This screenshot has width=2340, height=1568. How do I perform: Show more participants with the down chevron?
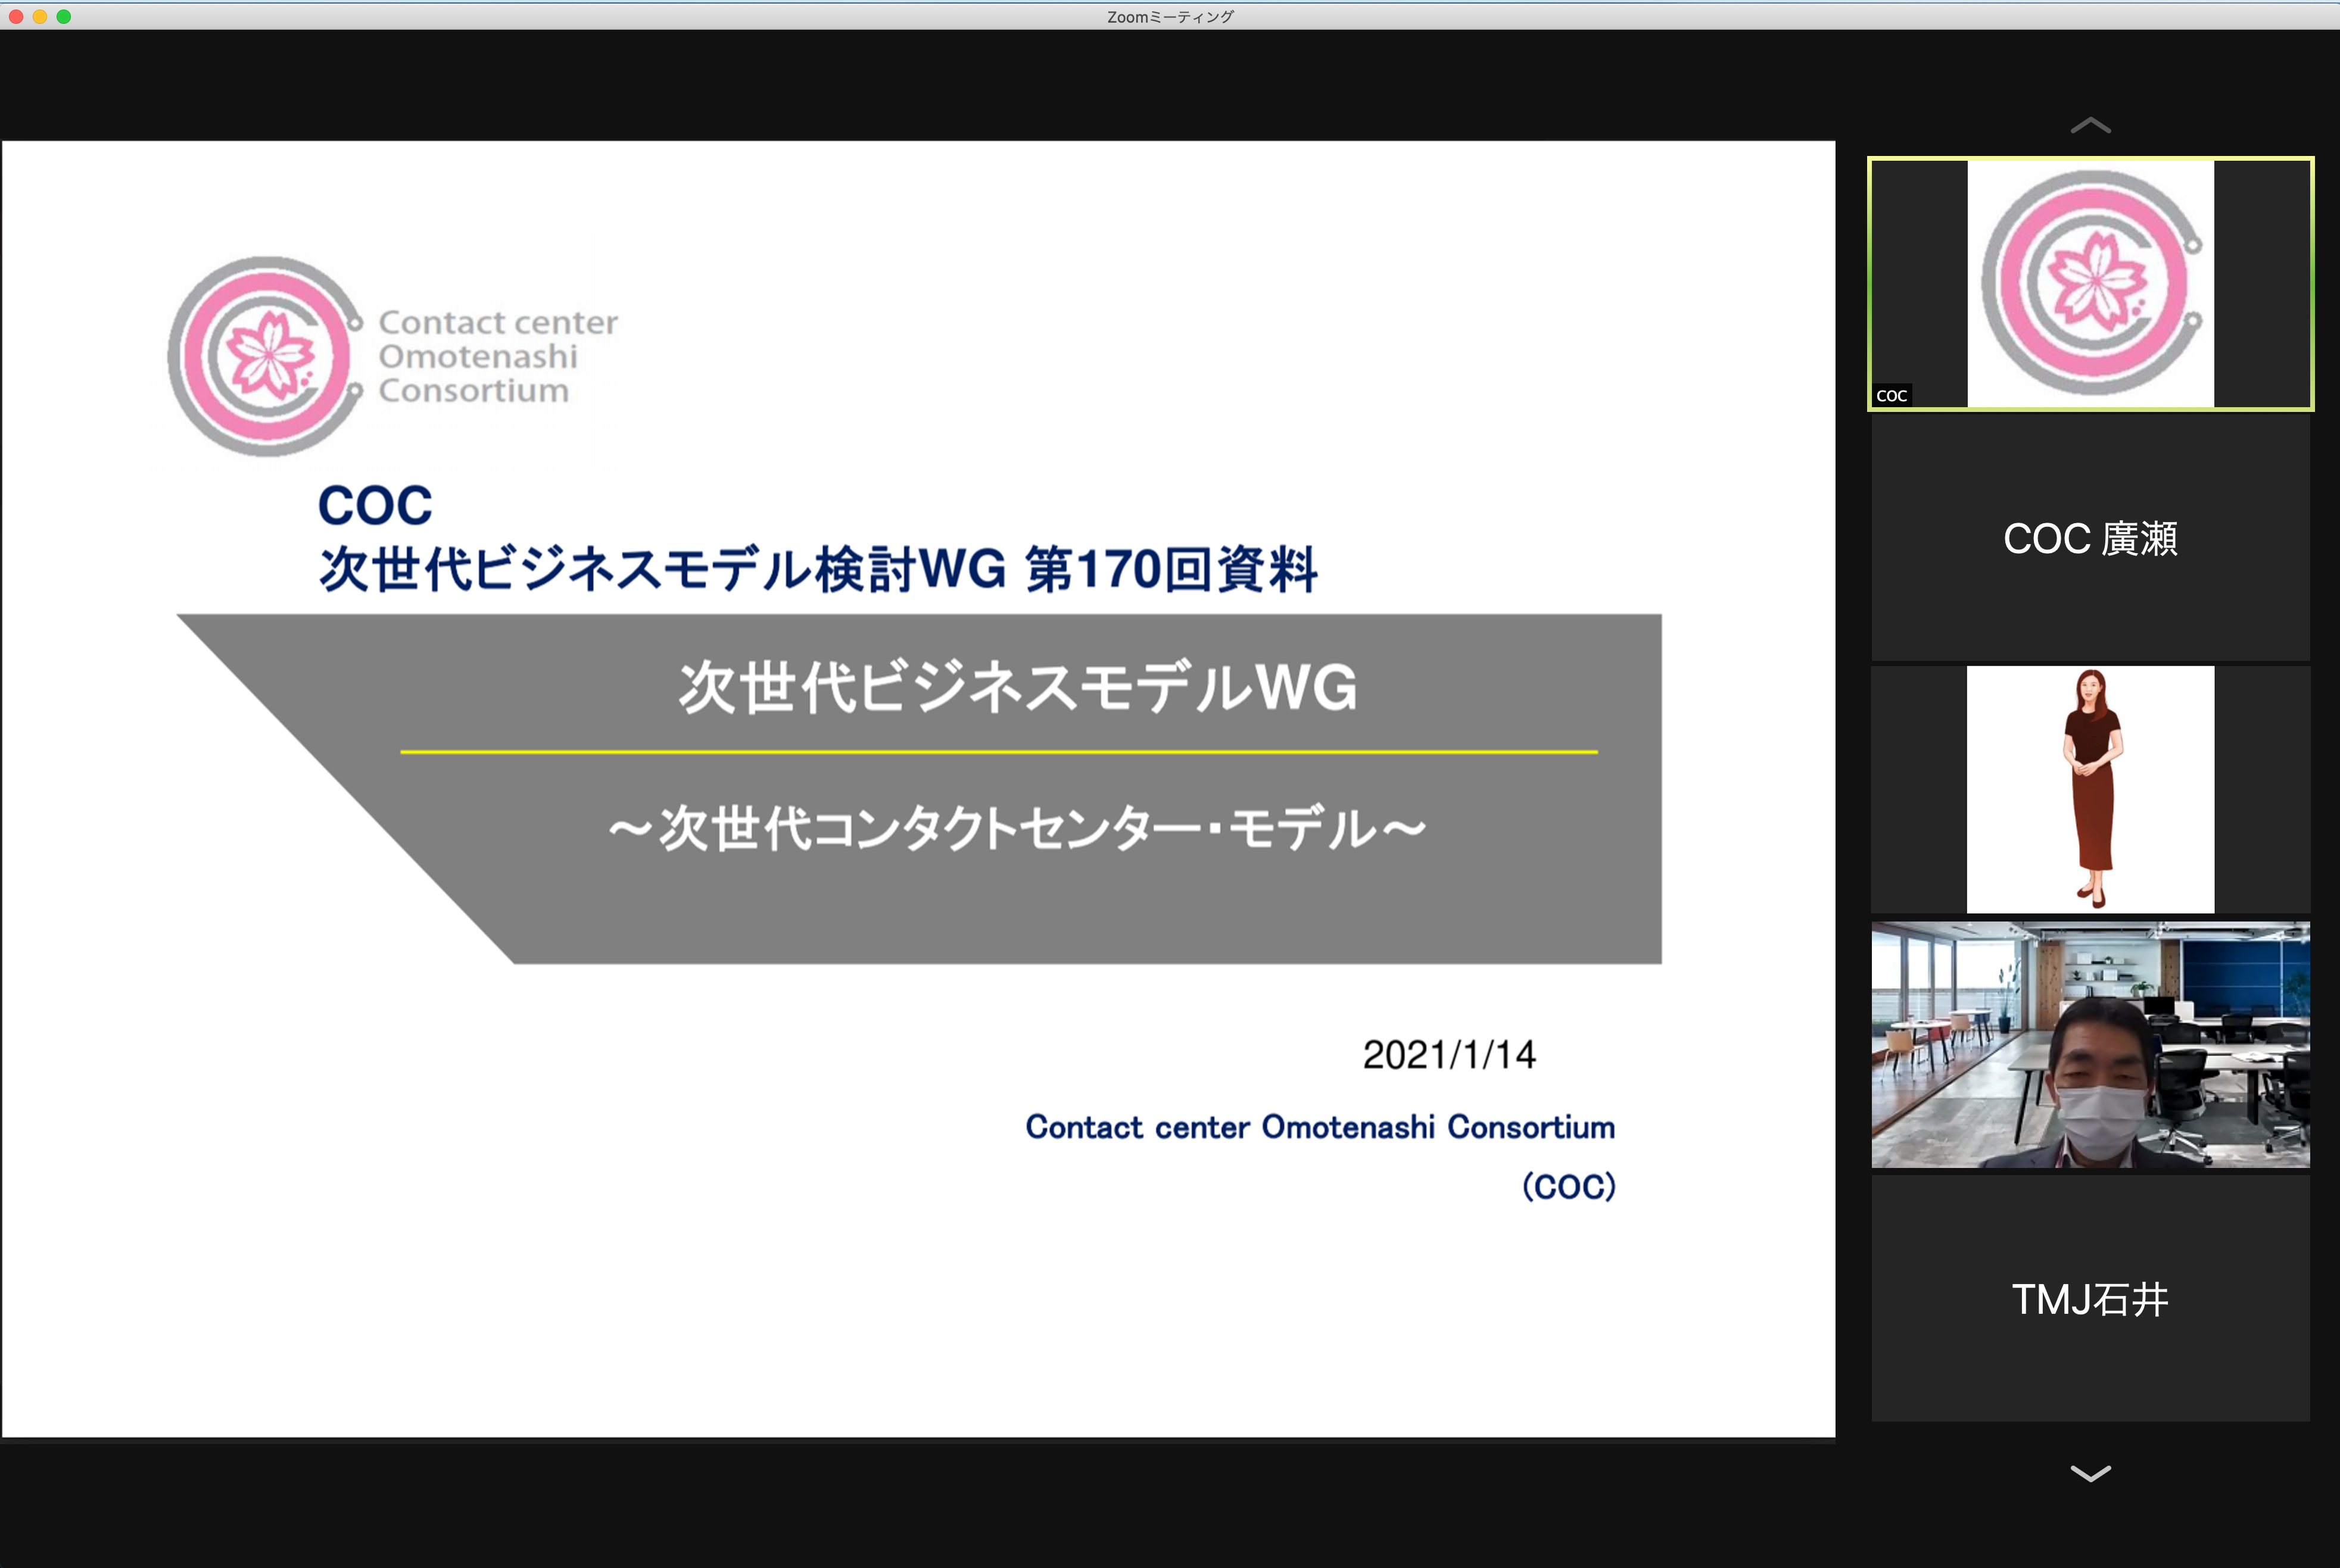[x=2090, y=1473]
